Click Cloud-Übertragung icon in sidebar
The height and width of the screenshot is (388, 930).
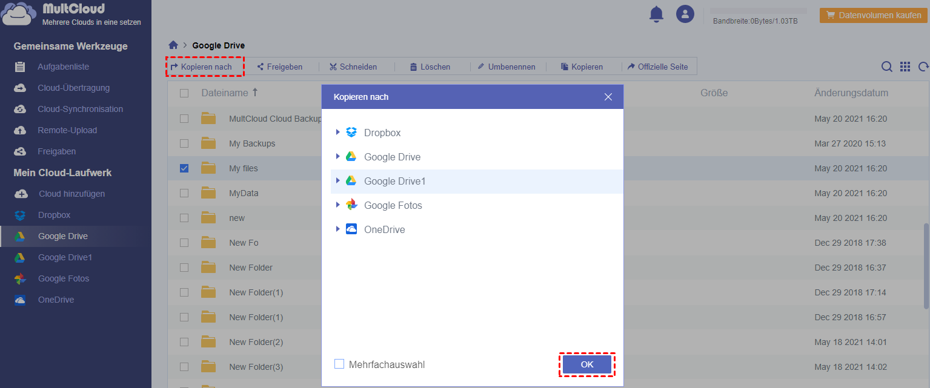20,88
